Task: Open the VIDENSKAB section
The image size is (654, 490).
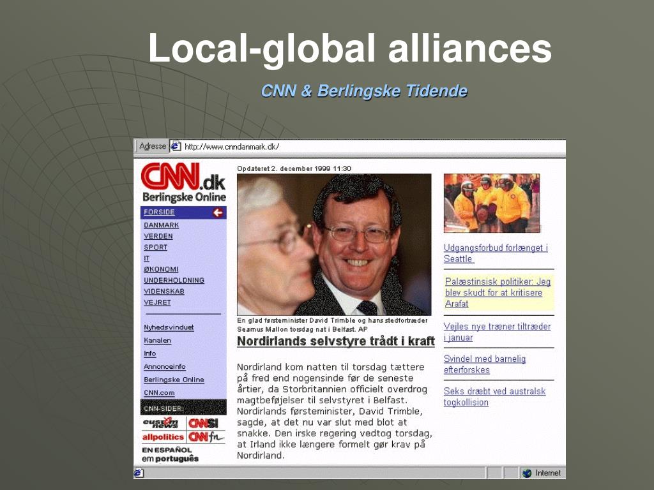Action: 164,292
